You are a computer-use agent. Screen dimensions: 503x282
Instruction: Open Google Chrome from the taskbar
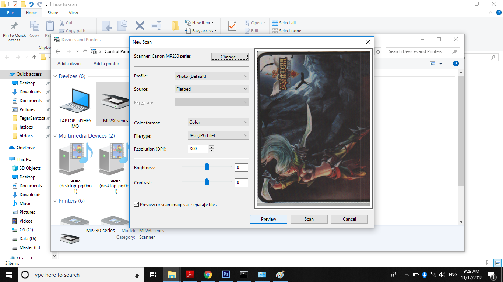[x=208, y=274]
